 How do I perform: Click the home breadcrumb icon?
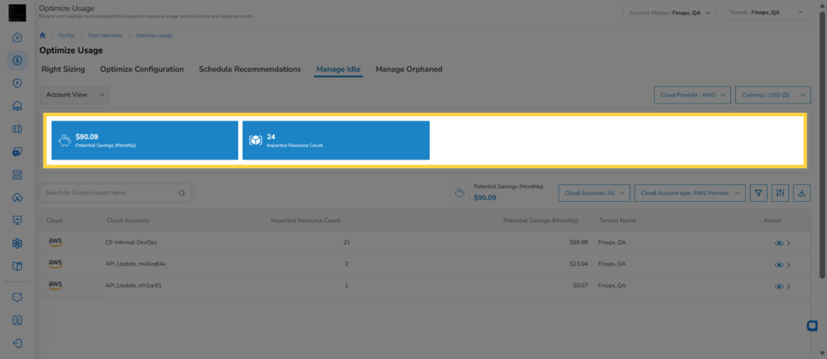42,35
